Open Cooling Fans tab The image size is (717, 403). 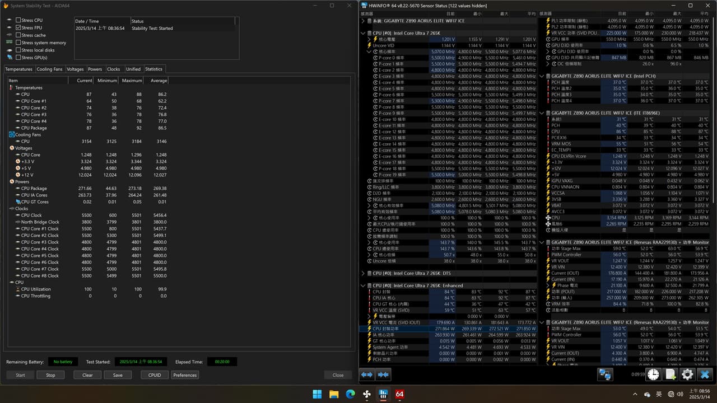pos(49,69)
